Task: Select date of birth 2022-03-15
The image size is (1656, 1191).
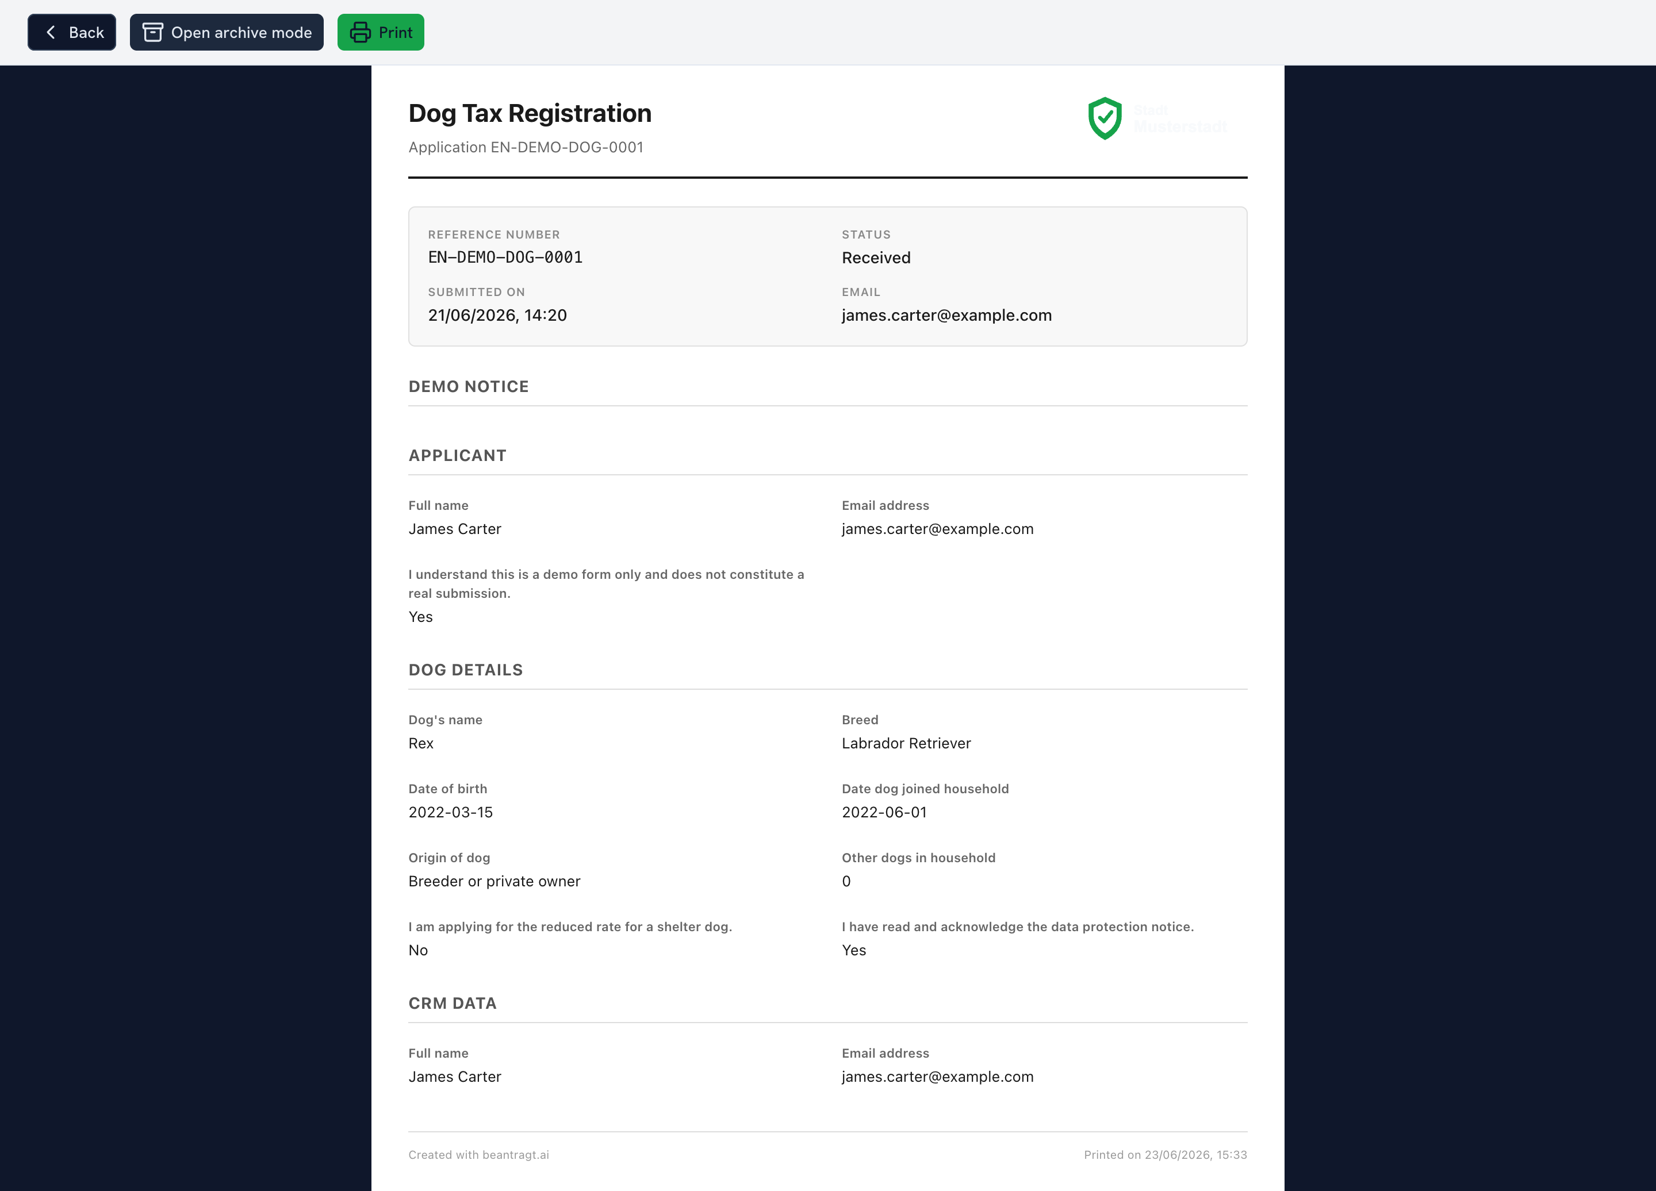Action: click(450, 812)
